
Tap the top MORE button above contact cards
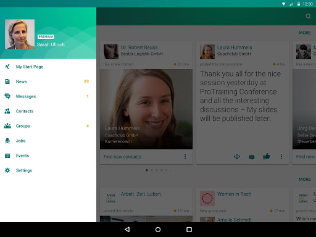(305, 33)
